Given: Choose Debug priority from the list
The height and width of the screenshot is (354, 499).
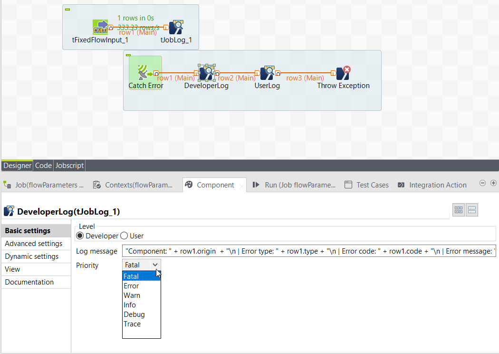Looking at the screenshot, I should pyautogui.click(x=134, y=314).
